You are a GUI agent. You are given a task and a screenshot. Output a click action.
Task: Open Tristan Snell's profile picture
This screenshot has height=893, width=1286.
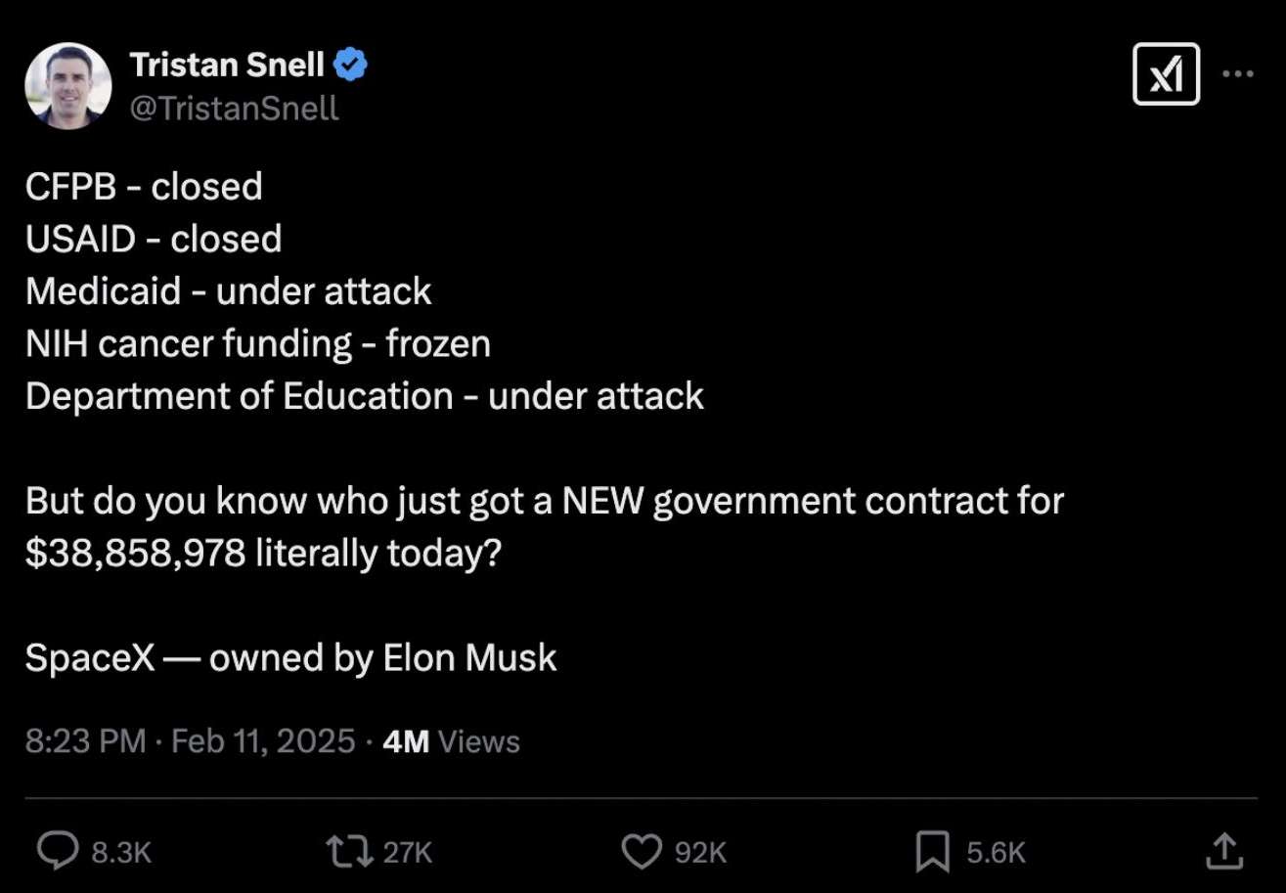coord(67,85)
